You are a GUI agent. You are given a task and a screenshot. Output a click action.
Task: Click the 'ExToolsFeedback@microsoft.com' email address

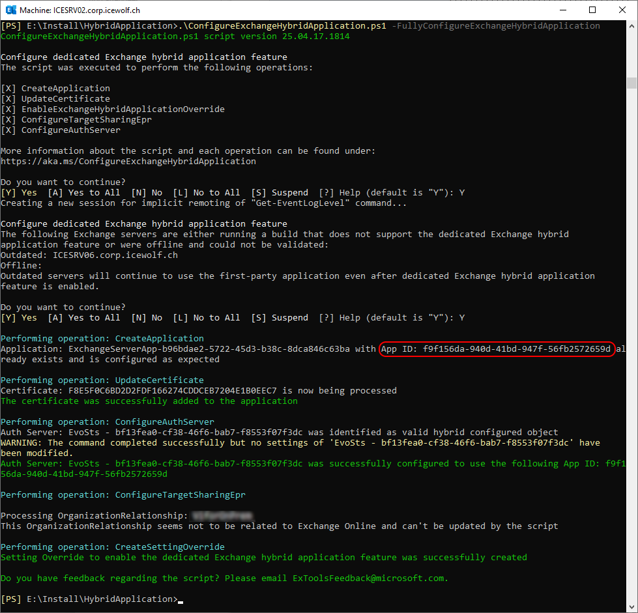[368, 578]
